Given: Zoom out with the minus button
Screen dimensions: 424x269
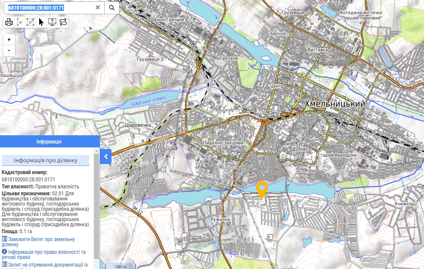Looking at the screenshot, I should coord(9,50).
